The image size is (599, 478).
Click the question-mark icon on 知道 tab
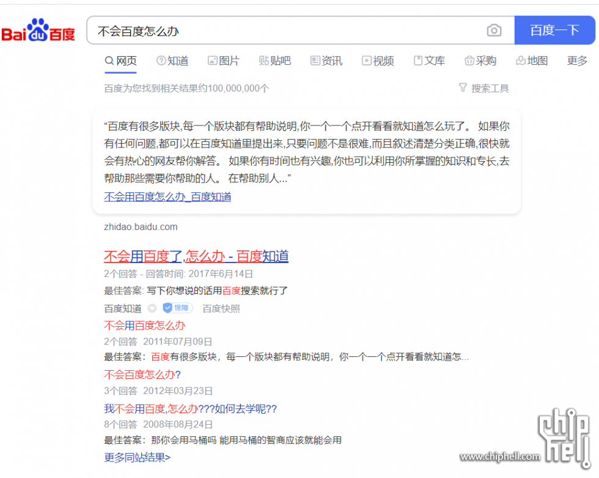[x=161, y=61]
